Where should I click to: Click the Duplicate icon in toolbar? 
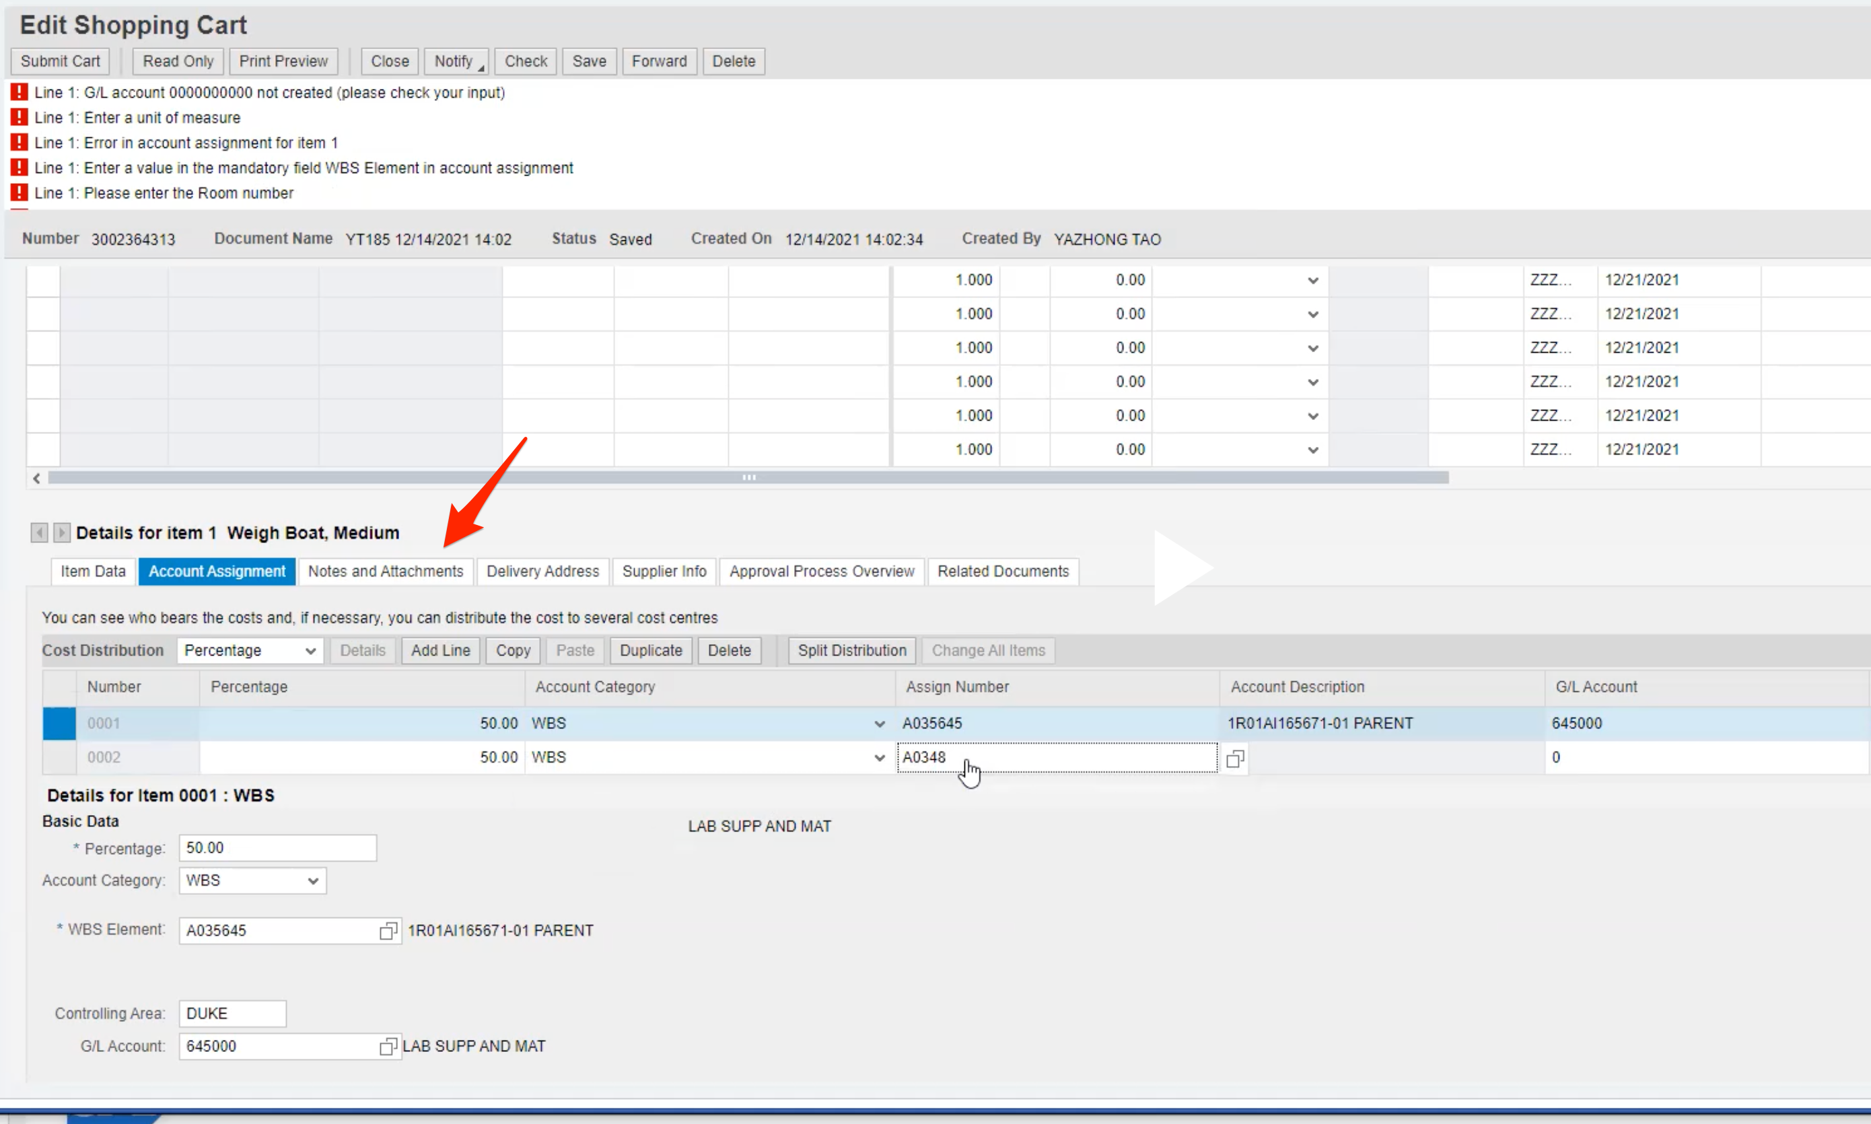649,649
